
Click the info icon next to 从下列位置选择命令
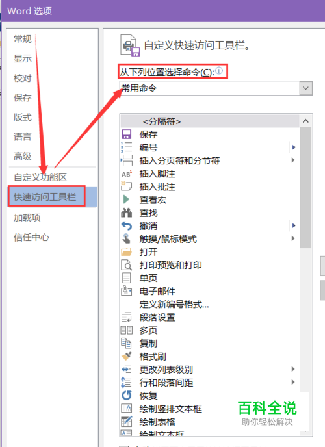219,70
